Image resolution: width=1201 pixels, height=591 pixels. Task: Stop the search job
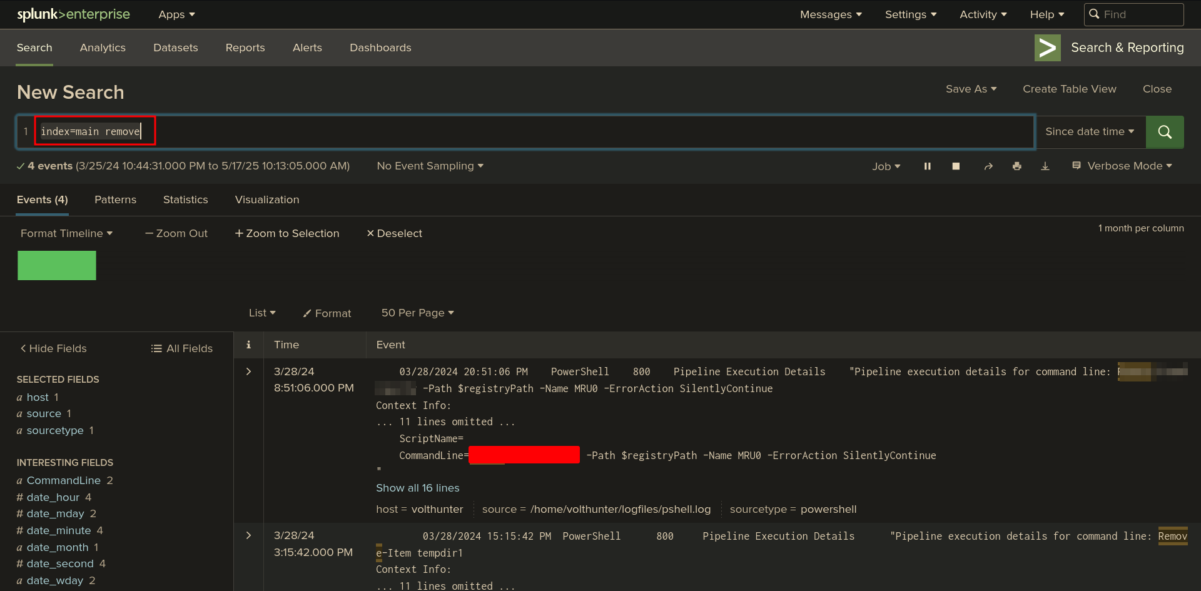tap(956, 166)
